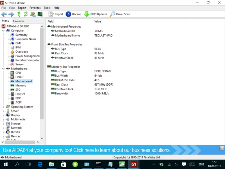Expand the DirectX node
Image resolution: width=225 pixels, height=169 pixels.
coord(3,132)
